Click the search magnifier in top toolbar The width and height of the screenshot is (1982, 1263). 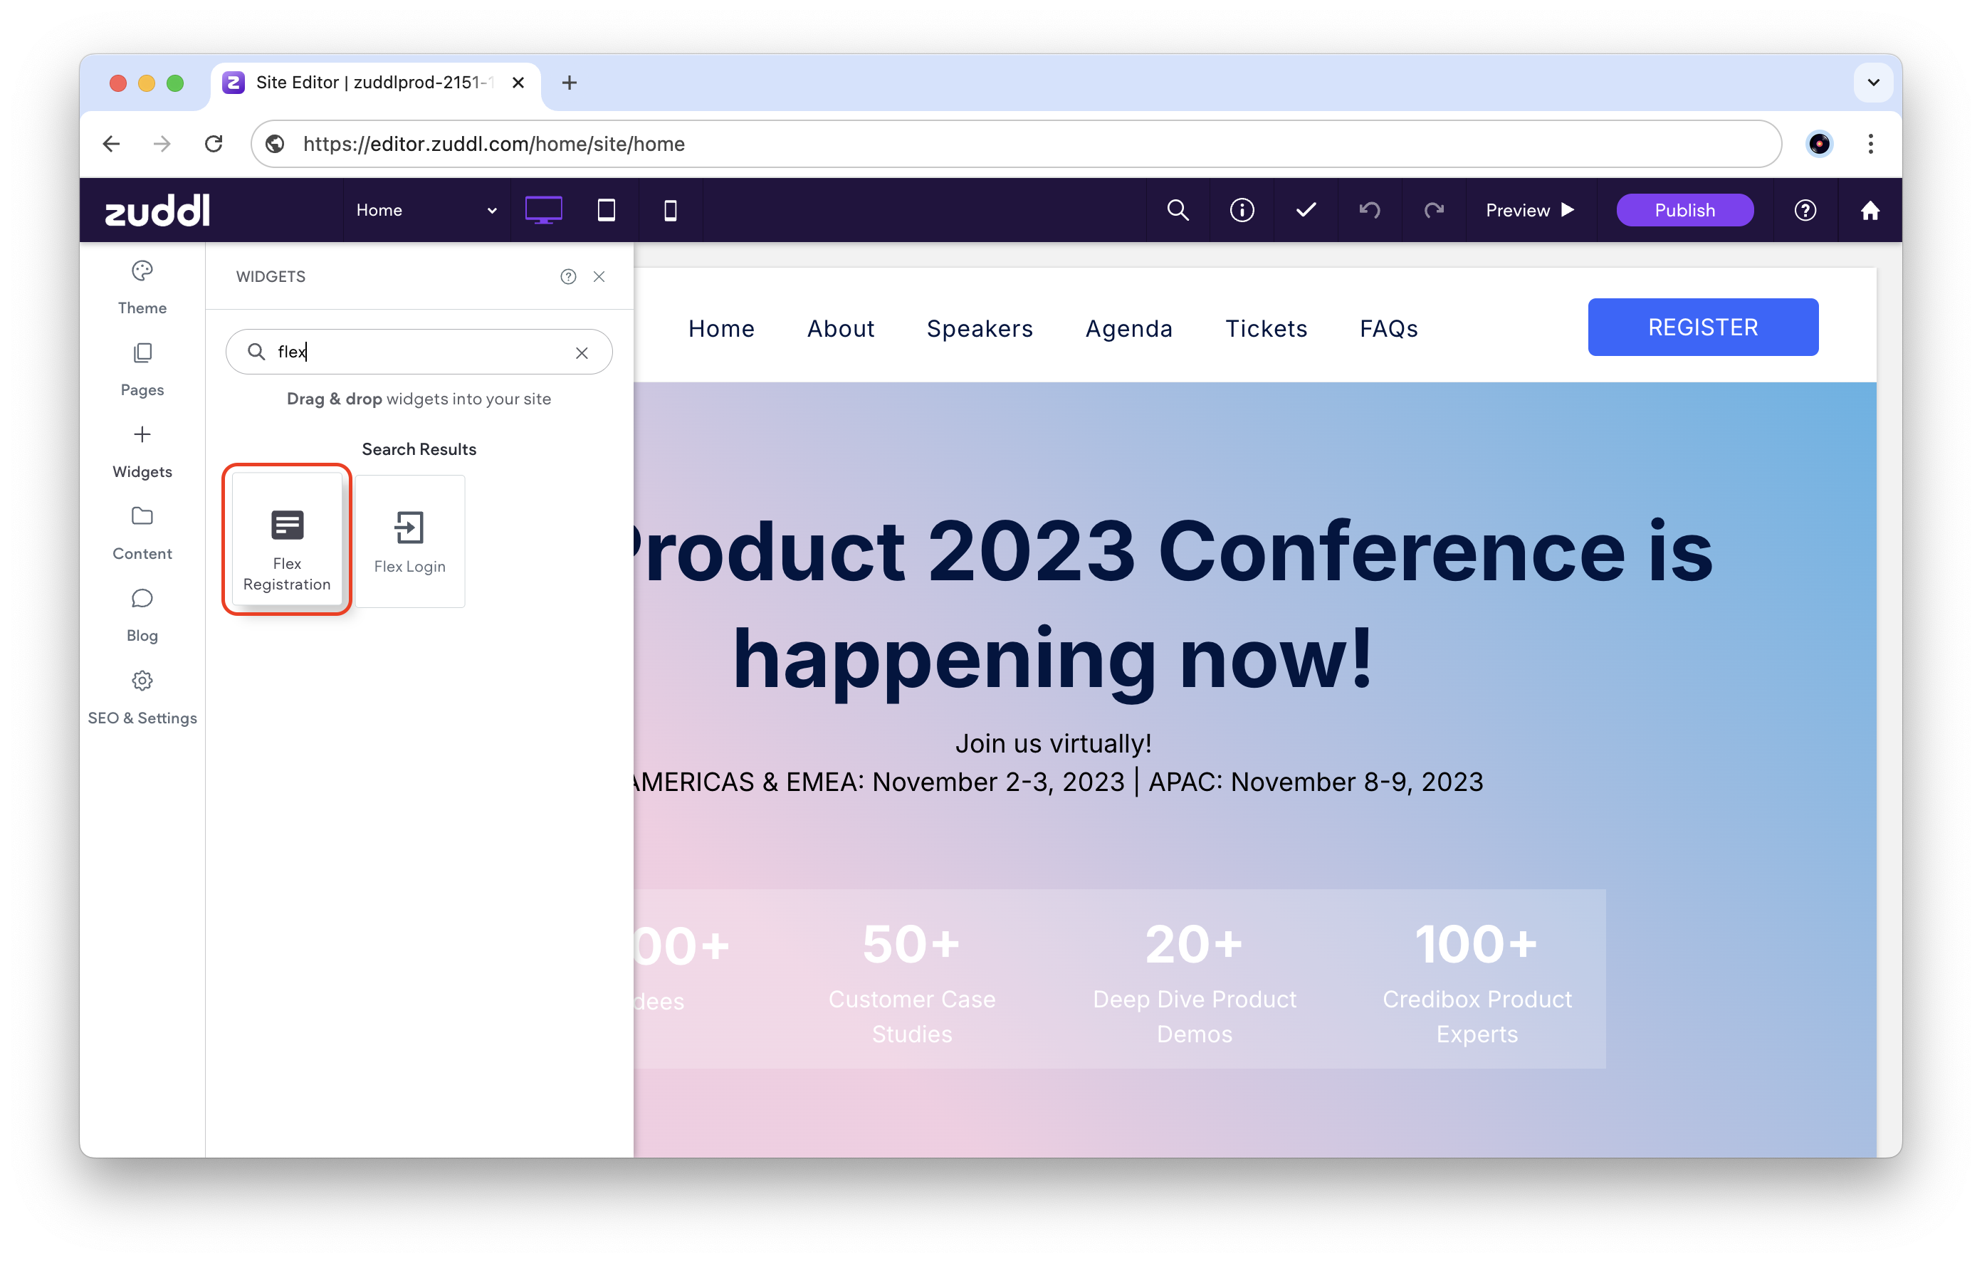pyautogui.click(x=1178, y=210)
